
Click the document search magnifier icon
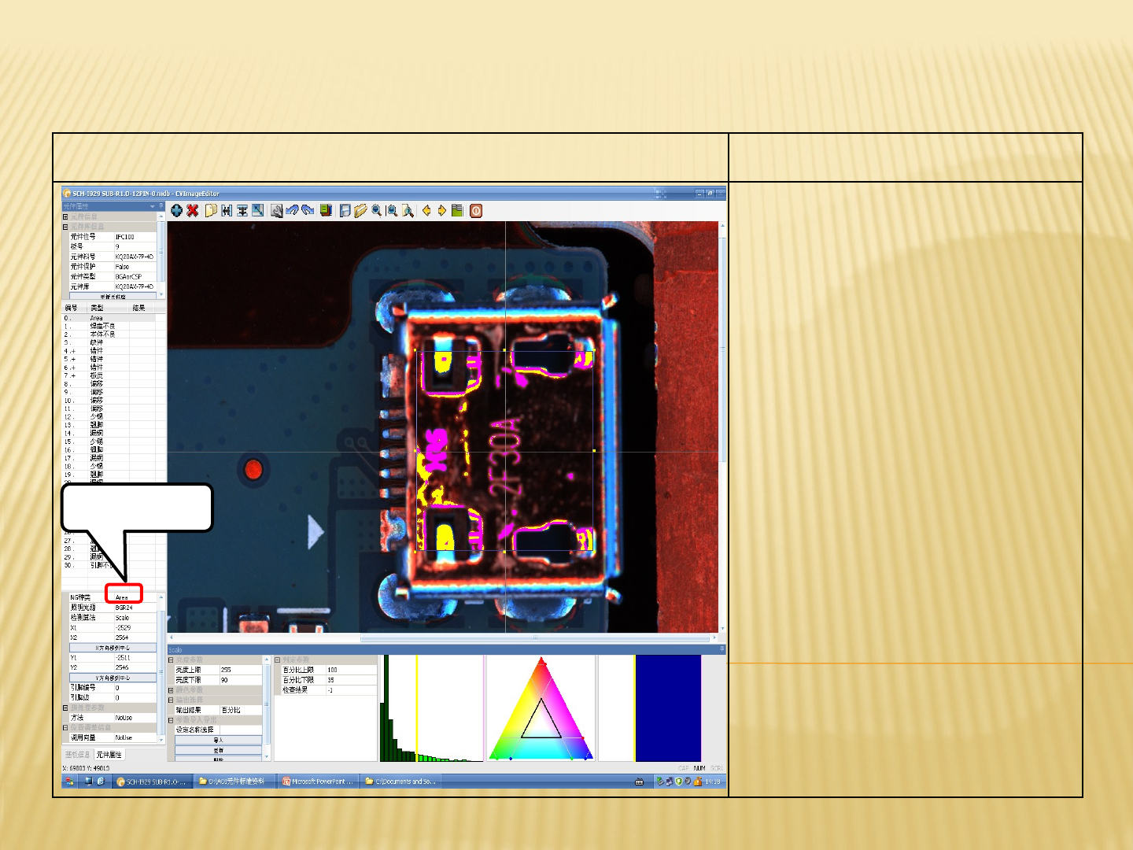[x=408, y=211]
